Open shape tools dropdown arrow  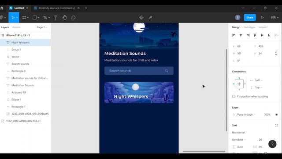click(x=38, y=18)
